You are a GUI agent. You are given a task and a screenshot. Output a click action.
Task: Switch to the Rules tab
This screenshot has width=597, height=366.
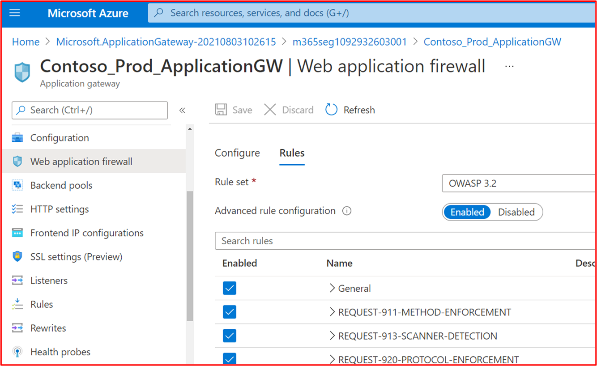(292, 153)
